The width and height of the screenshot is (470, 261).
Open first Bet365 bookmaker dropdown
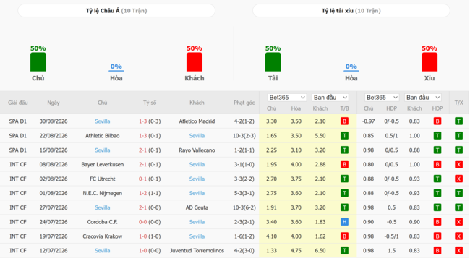287,98
